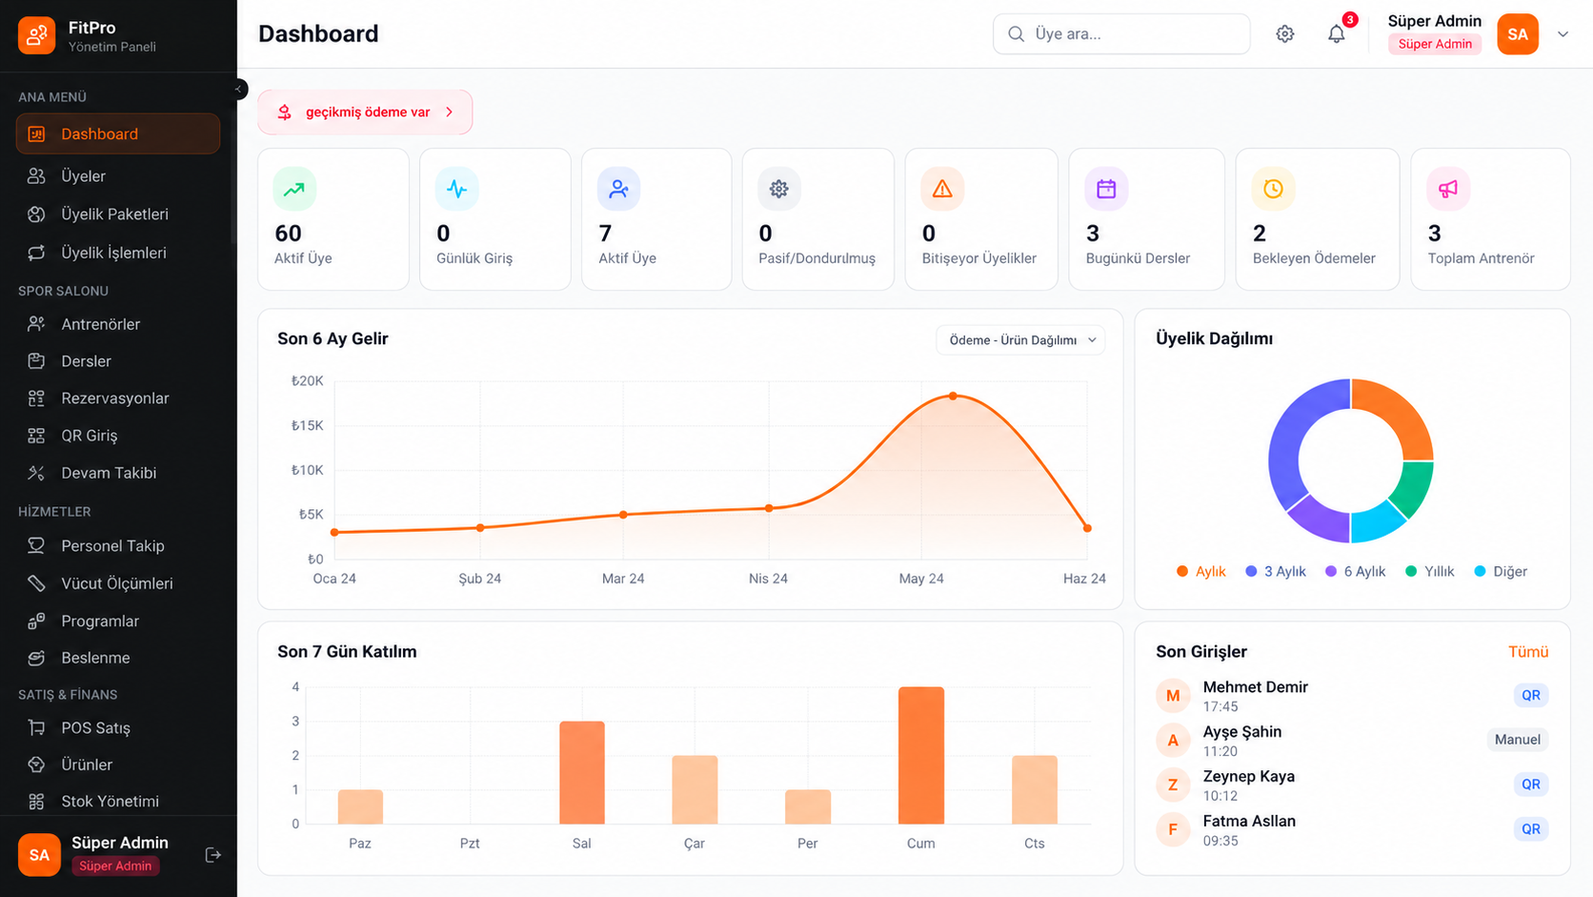Click the Toplam Antrenör megaphone icon
Screen dimensions: 1593x897
pyautogui.click(x=1448, y=189)
